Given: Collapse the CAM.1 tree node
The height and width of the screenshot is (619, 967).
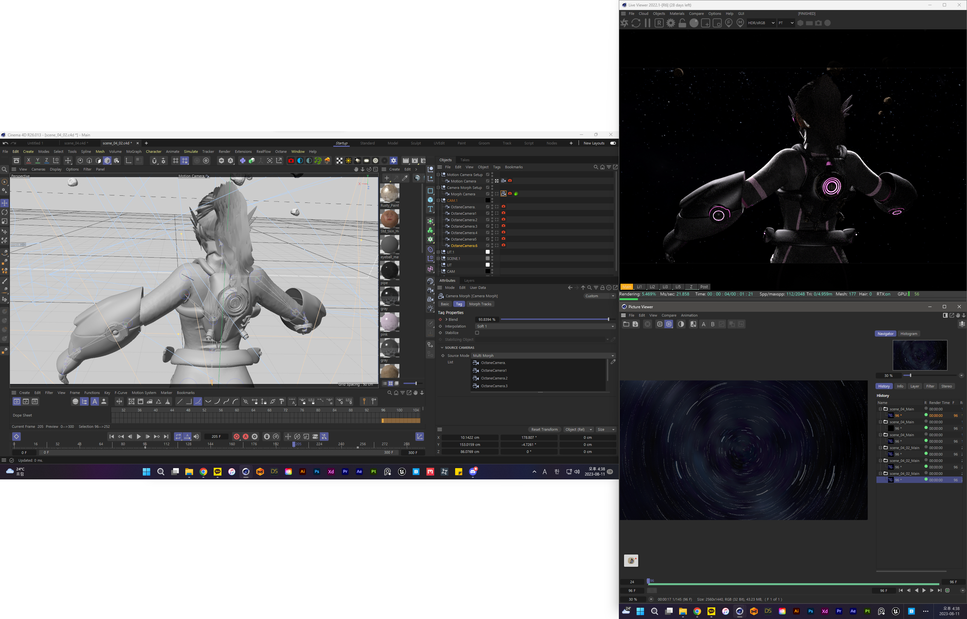Looking at the screenshot, I should [x=438, y=201].
